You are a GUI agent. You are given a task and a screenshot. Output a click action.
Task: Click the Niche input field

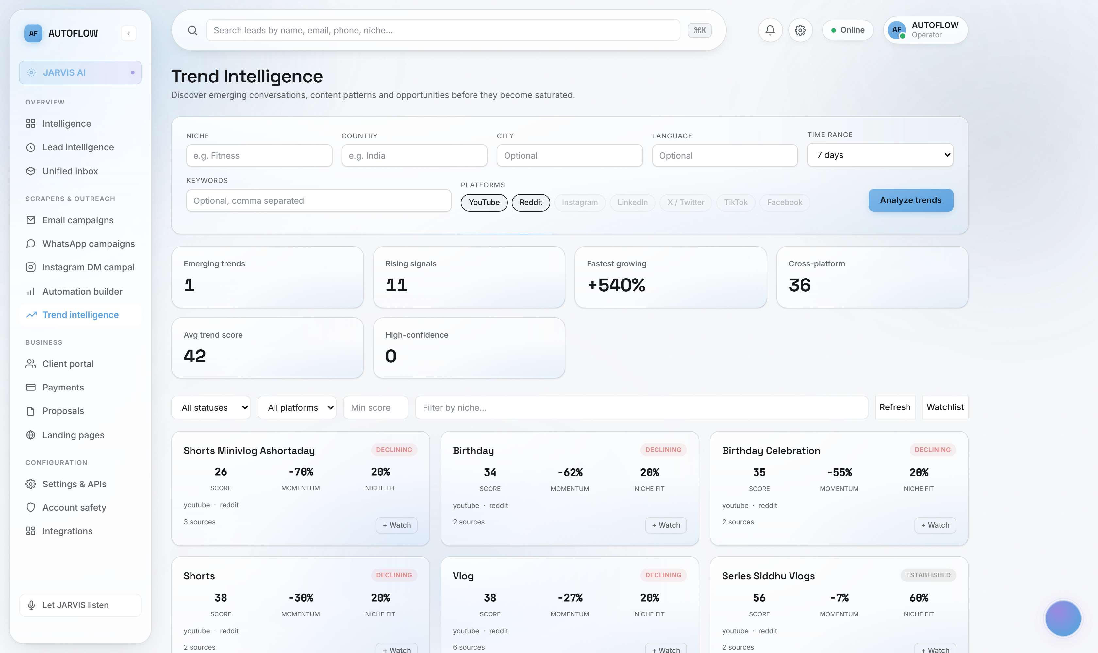[x=259, y=155]
